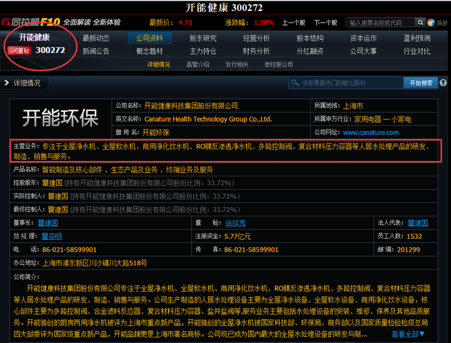Open the 公司资料 tab

150,38
